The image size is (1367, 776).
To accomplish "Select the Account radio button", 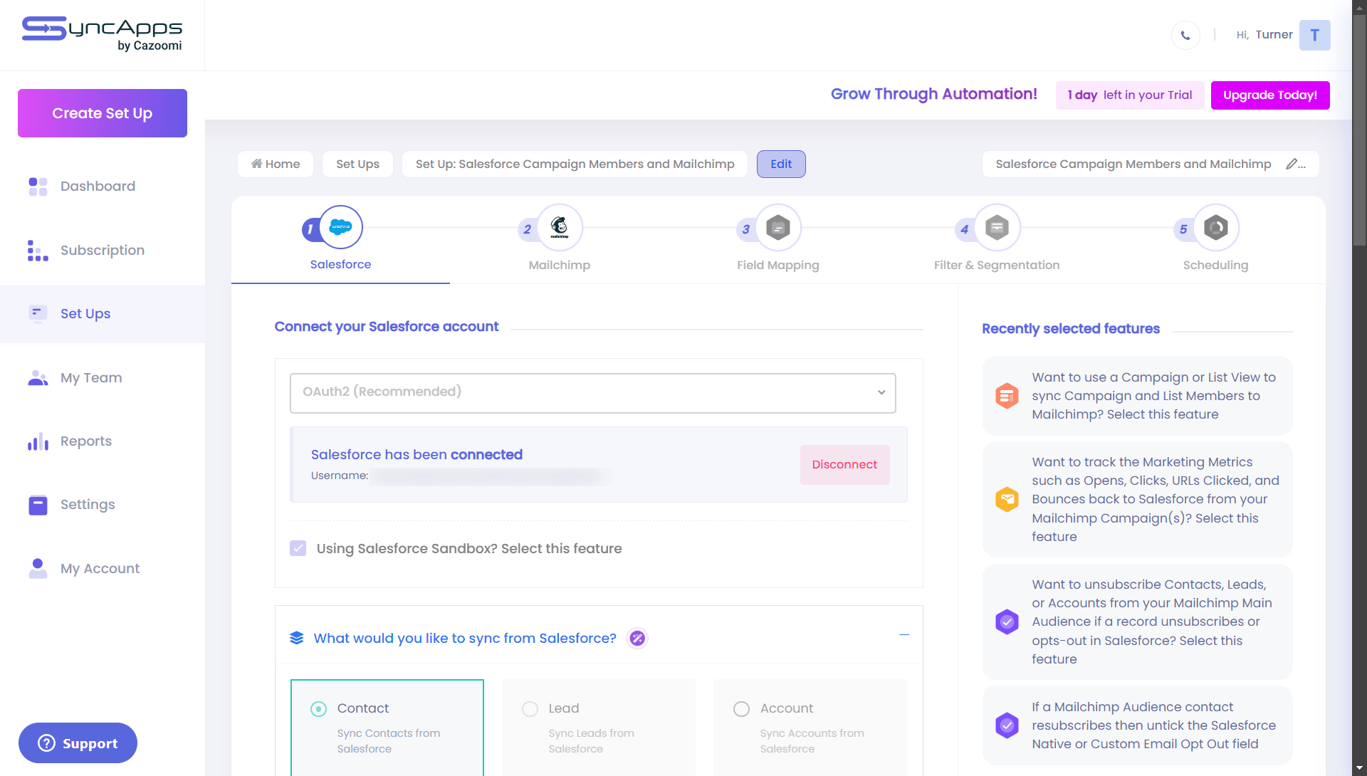I will [741, 709].
